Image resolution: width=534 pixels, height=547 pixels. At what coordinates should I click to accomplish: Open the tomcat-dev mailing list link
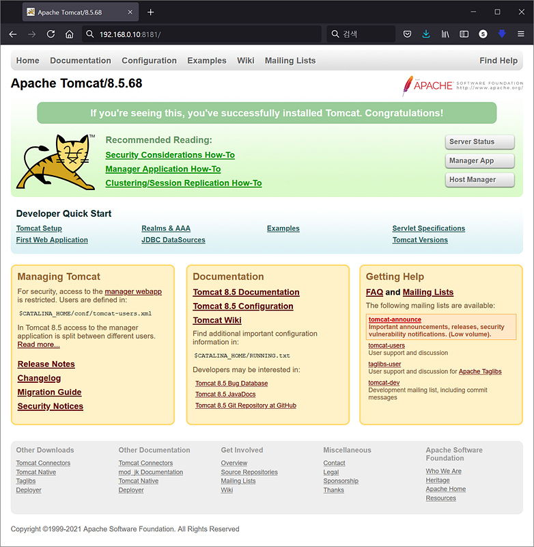pos(384,383)
